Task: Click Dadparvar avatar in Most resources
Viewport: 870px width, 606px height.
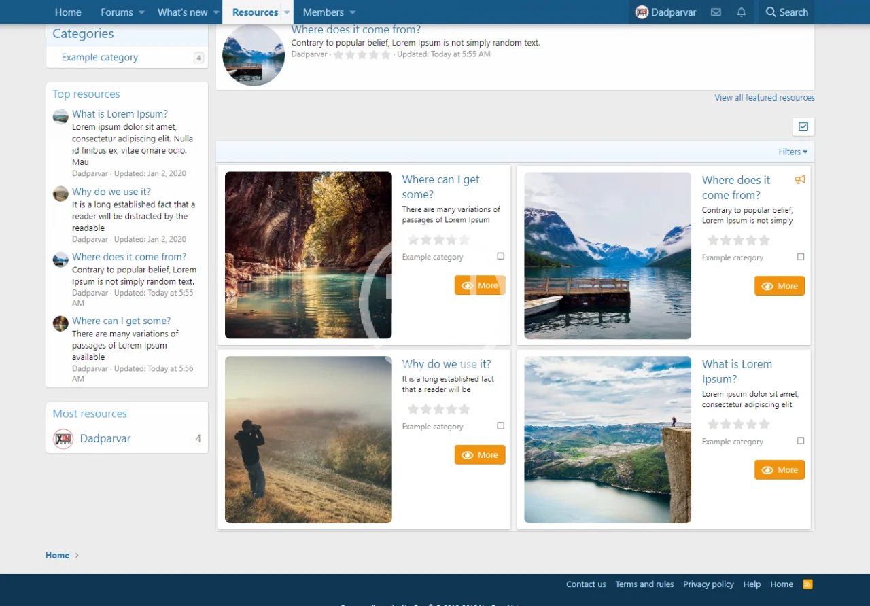Action: pos(63,439)
